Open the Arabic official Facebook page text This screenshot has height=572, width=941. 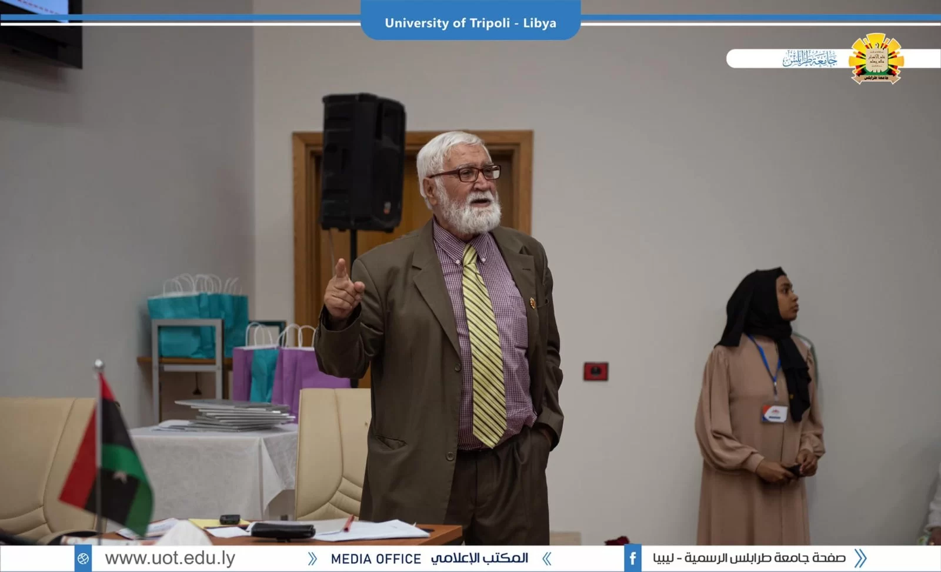[749, 558]
